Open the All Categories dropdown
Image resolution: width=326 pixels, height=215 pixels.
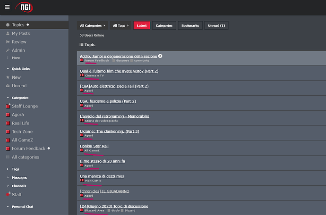[x=92, y=25]
